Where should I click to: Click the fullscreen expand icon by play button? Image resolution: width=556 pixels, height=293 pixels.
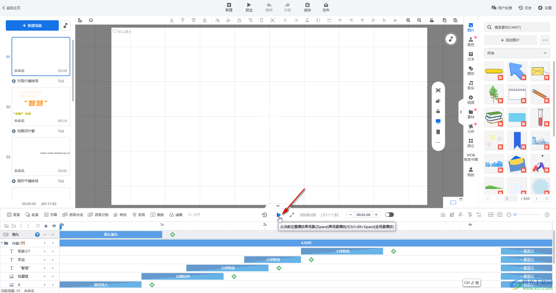coord(292,215)
